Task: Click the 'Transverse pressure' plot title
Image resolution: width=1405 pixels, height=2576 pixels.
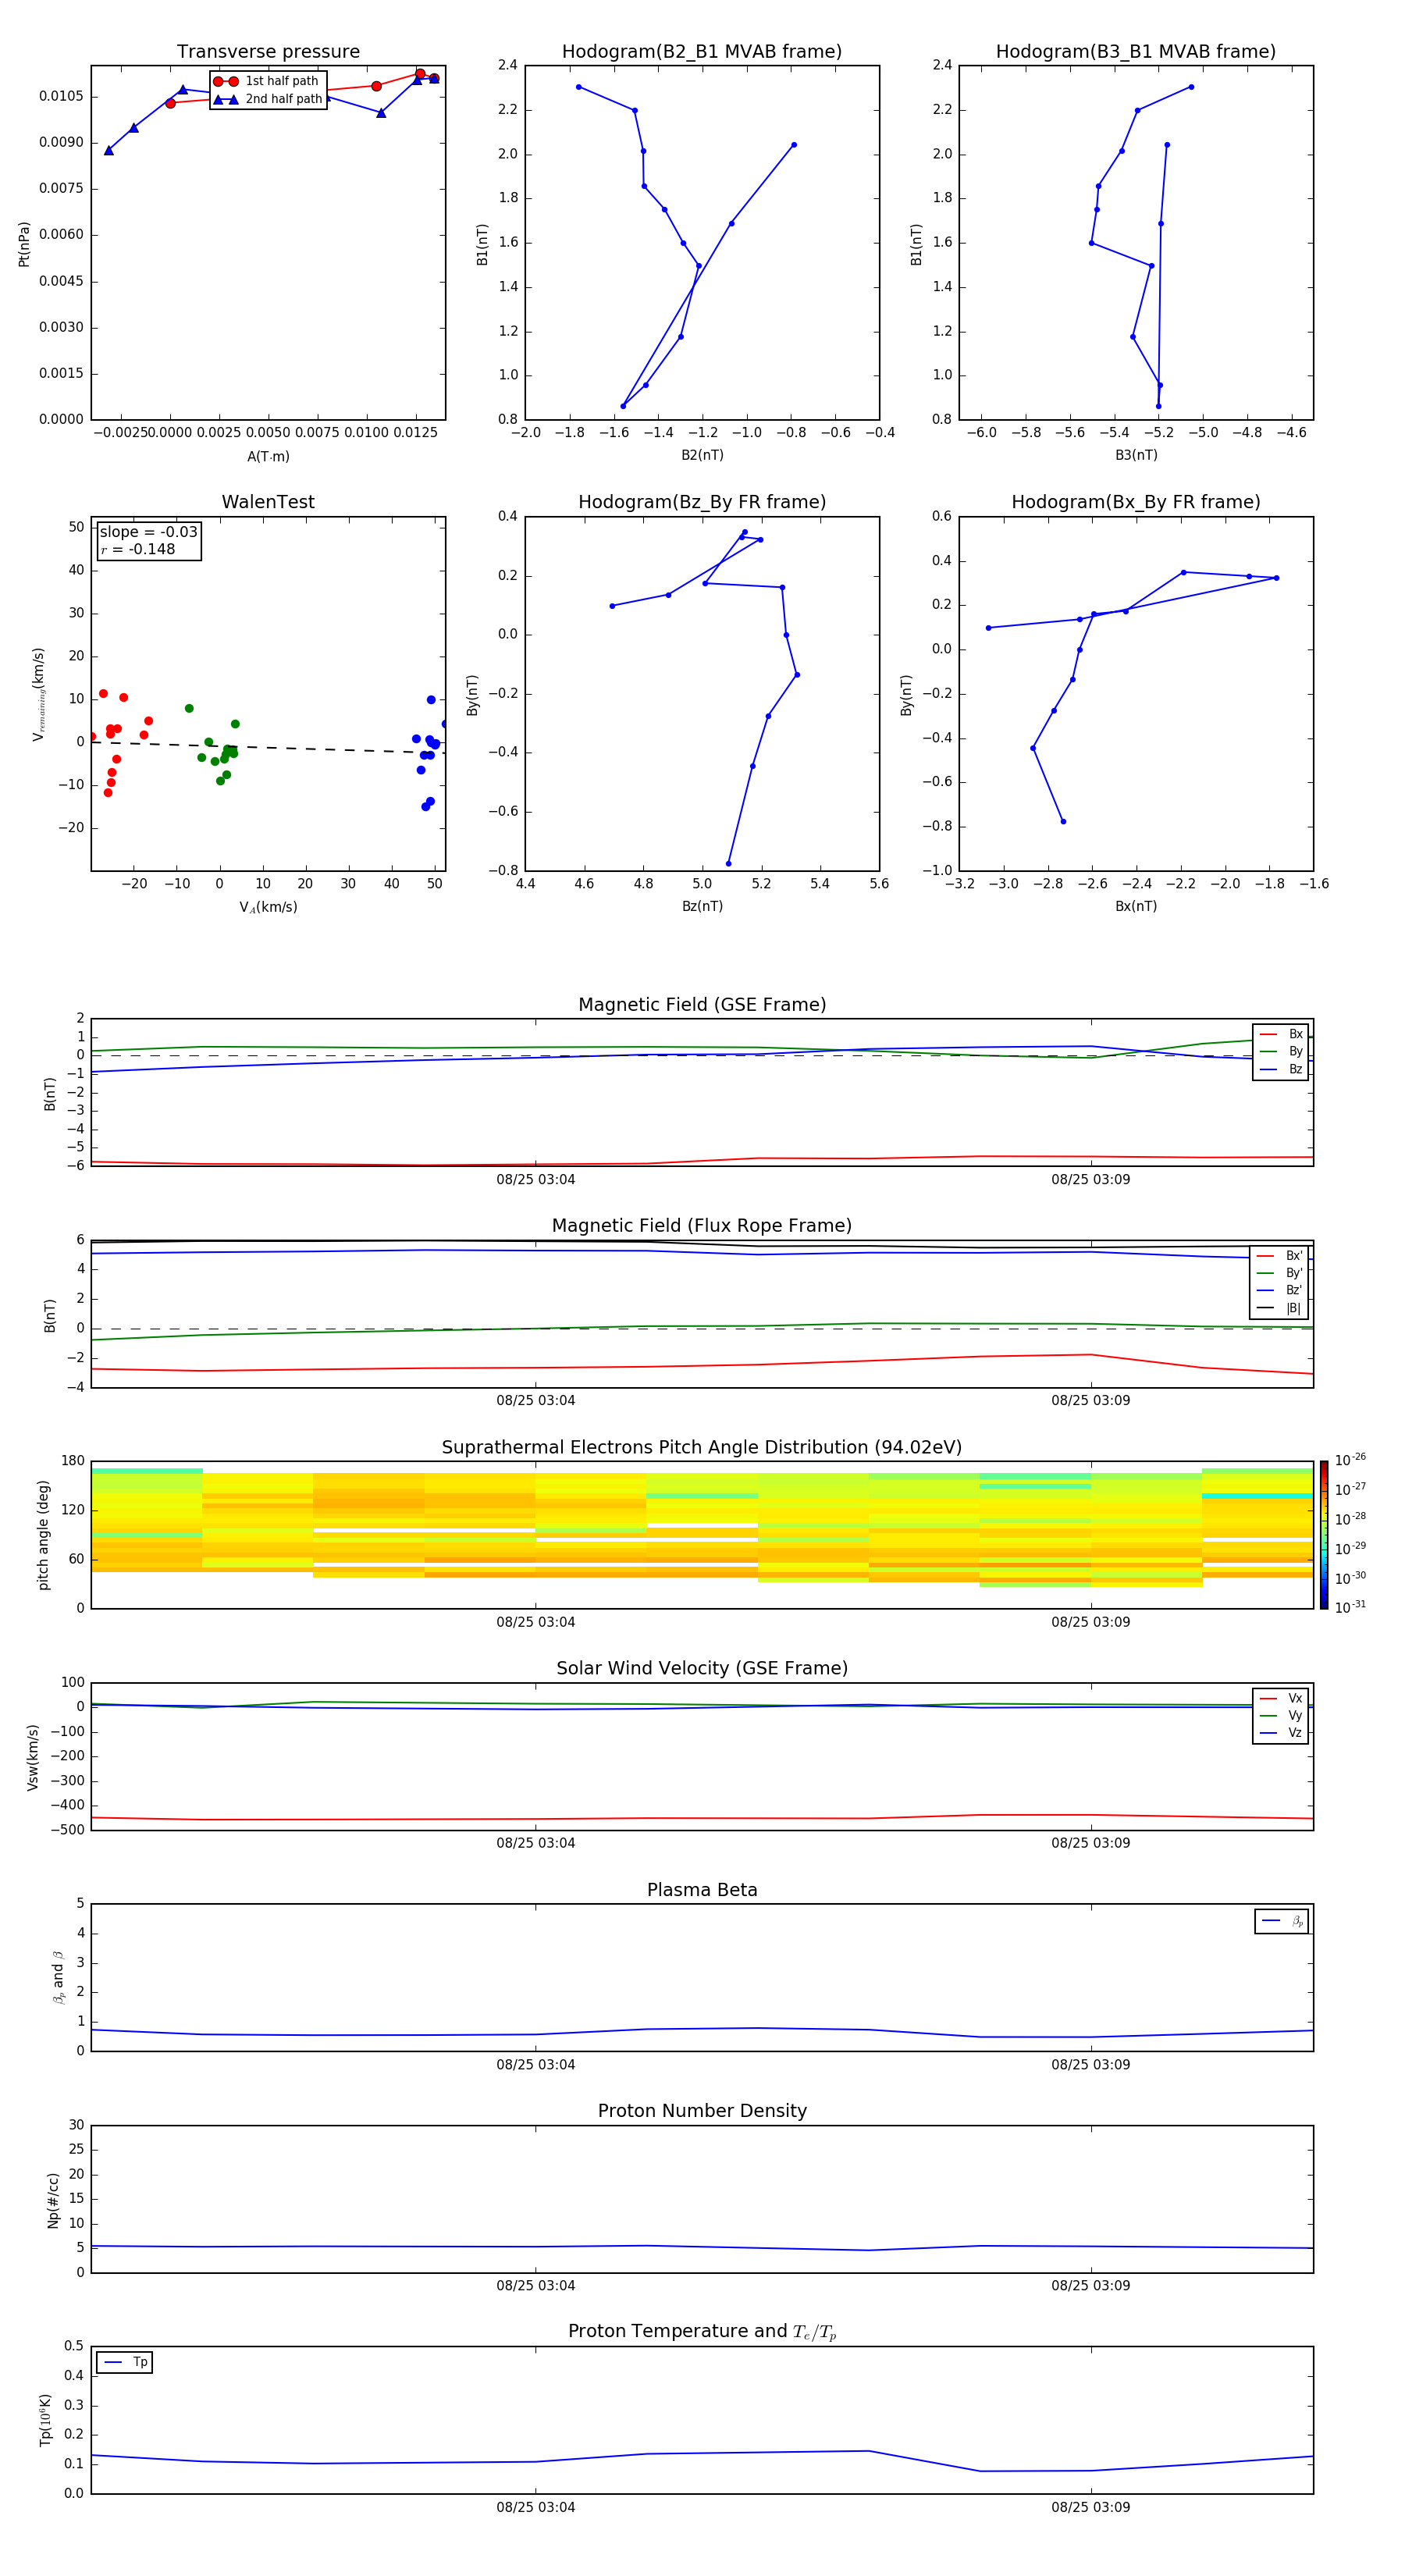Action: [x=268, y=52]
